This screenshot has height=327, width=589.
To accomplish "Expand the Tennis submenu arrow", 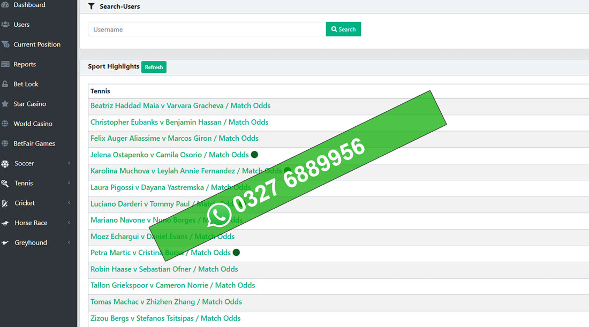I will [69, 183].
